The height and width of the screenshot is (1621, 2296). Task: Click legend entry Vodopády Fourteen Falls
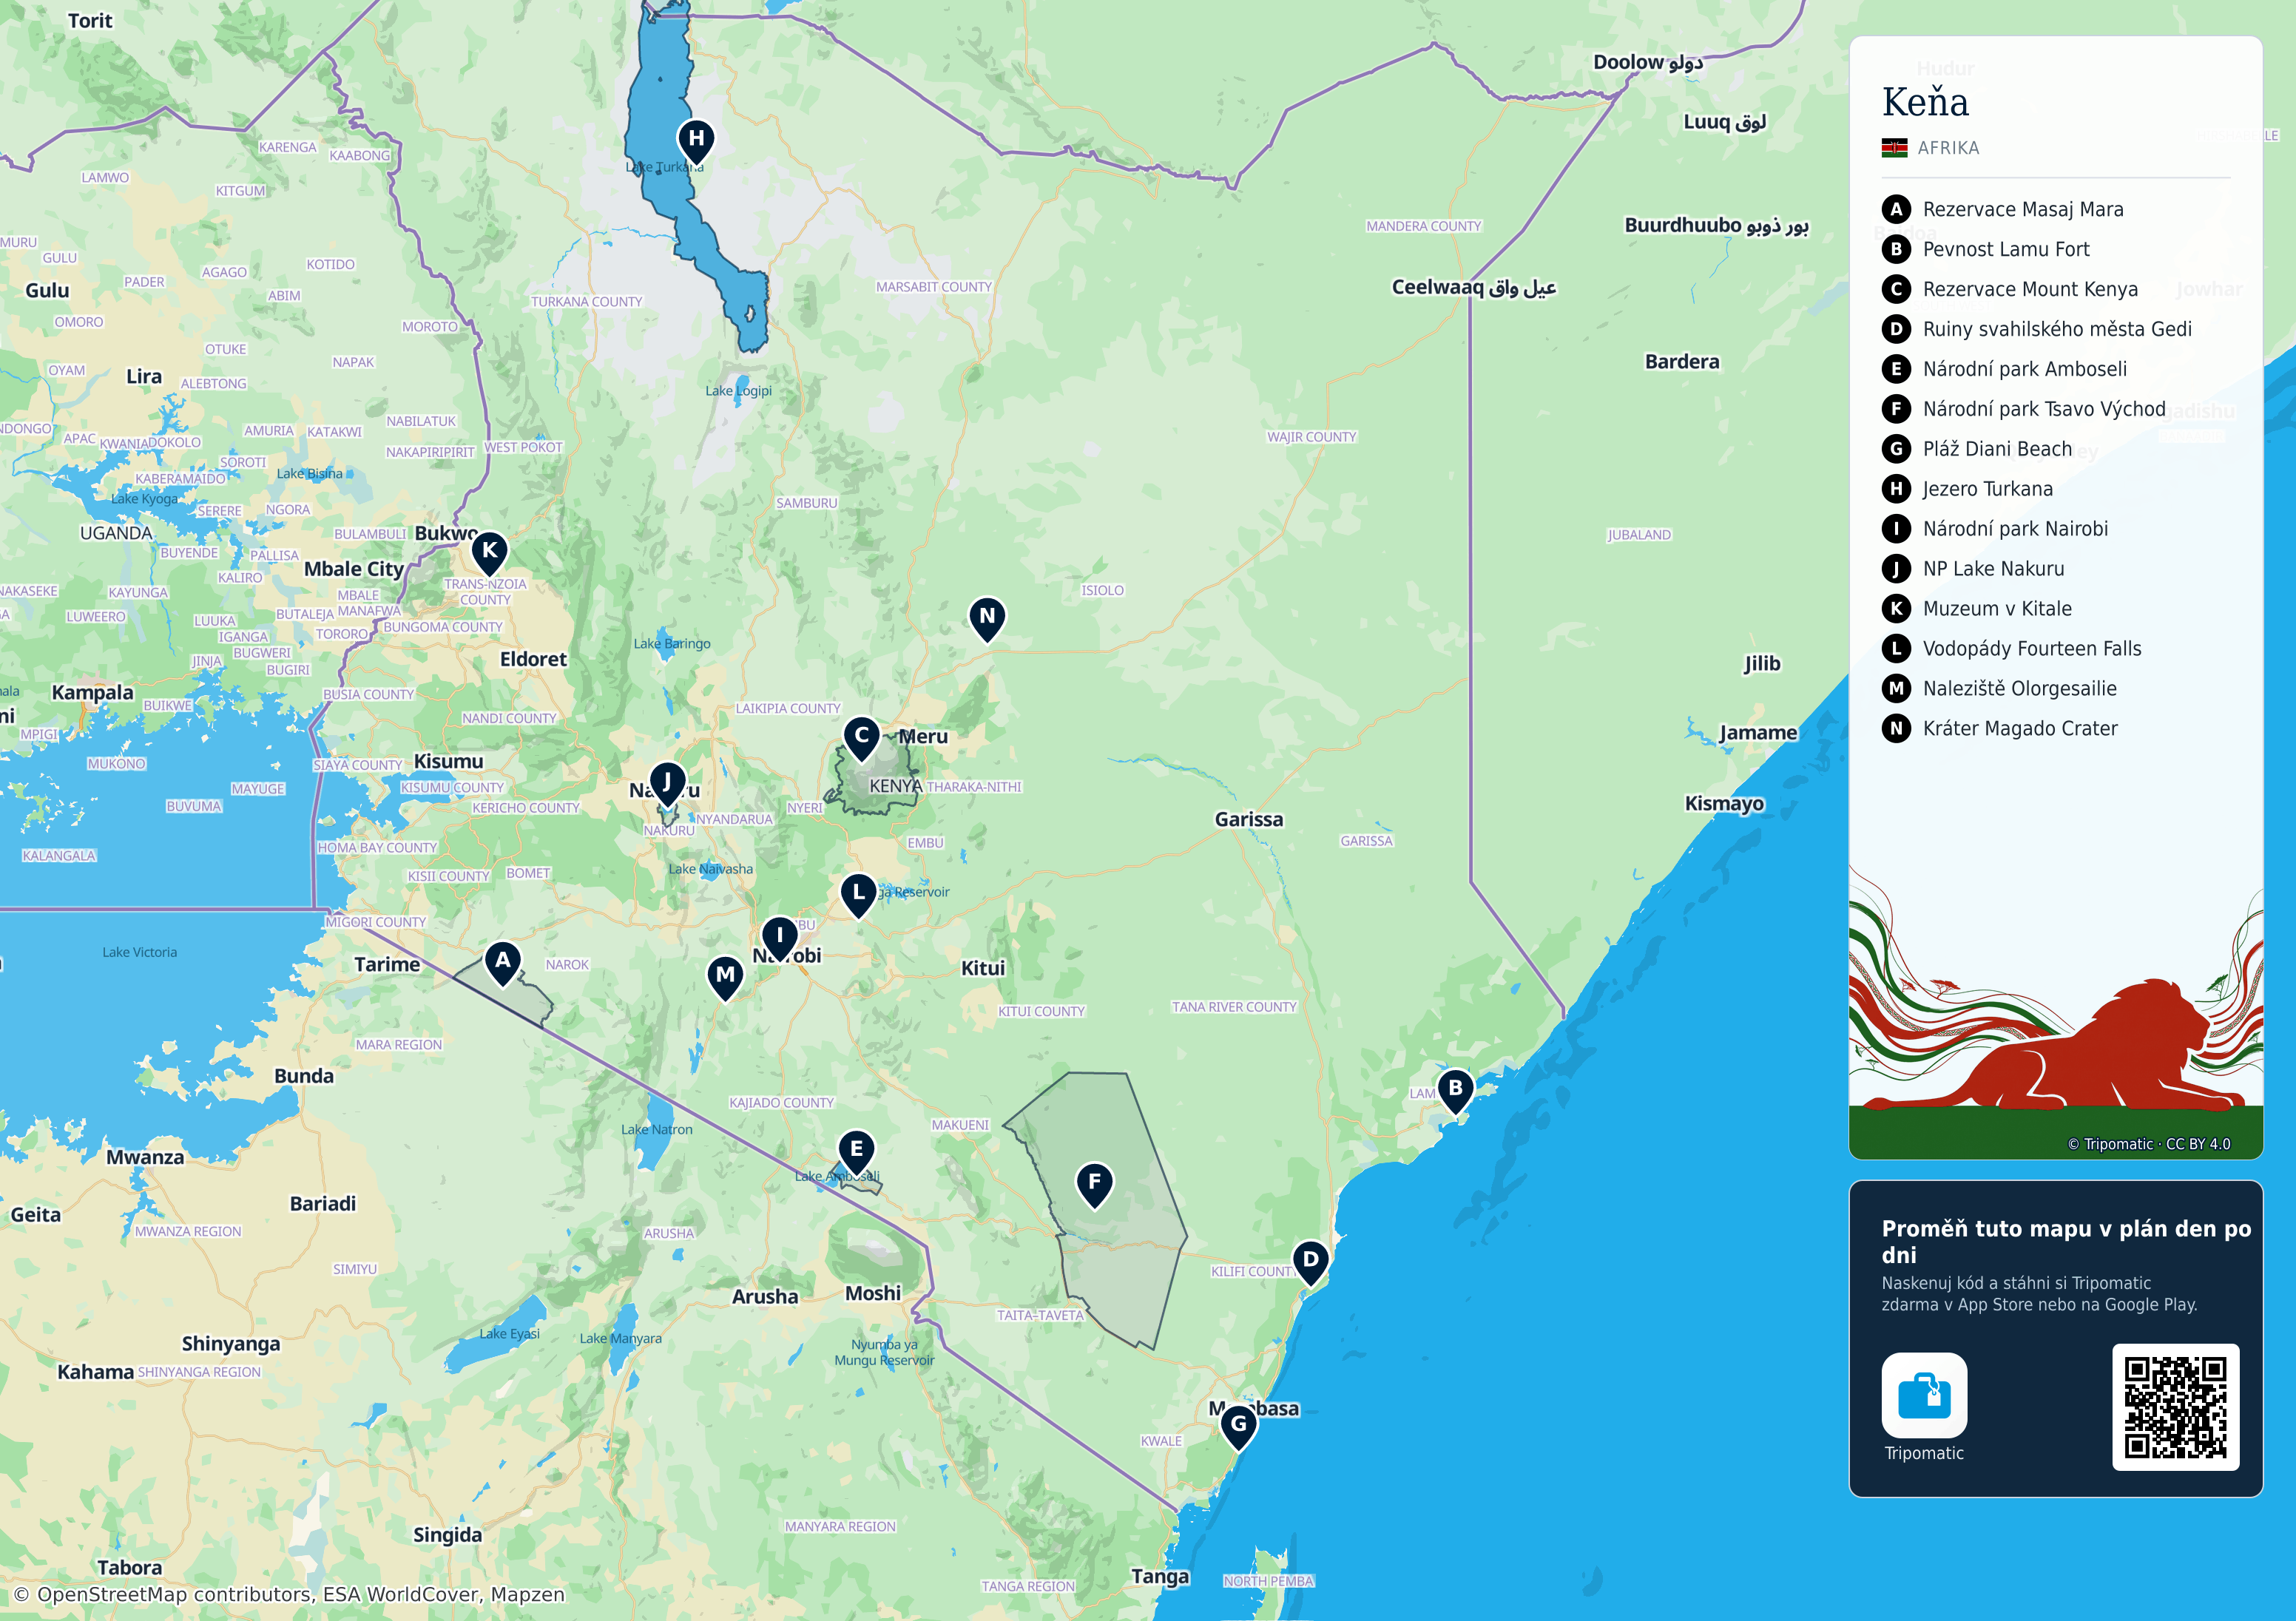[2012, 649]
